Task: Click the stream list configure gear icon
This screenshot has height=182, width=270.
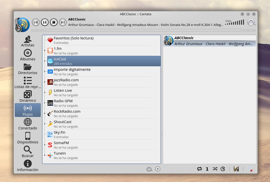Action: tap(149, 169)
